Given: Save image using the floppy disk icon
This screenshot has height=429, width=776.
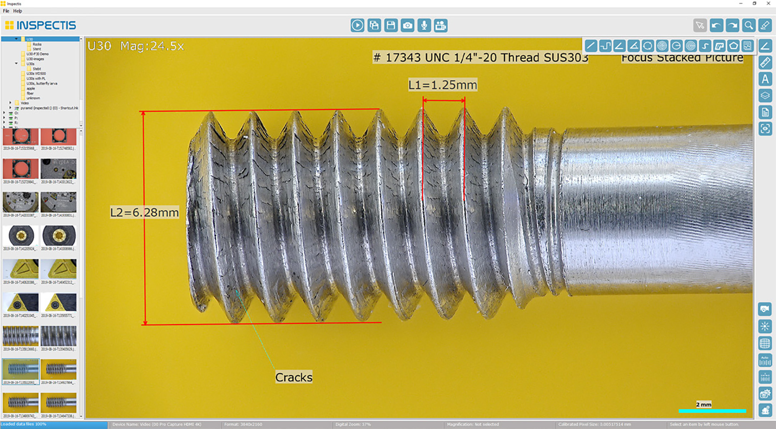Looking at the screenshot, I should click(x=391, y=25).
